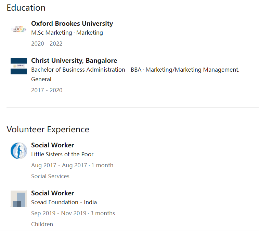This screenshot has width=259, height=231.
Task: Open Christ University, Bangalore school link
Action: (x=74, y=61)
